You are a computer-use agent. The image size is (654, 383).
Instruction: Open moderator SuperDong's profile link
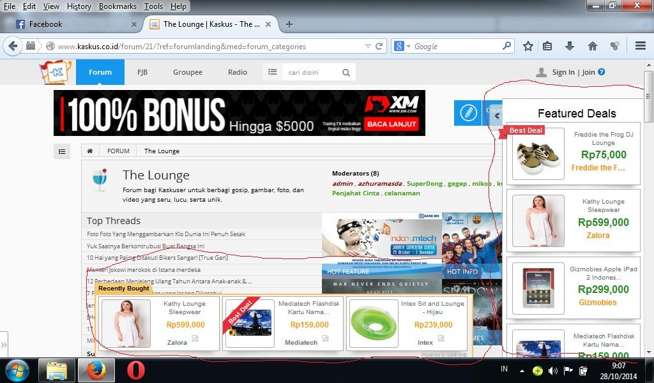tap(425, 183)
